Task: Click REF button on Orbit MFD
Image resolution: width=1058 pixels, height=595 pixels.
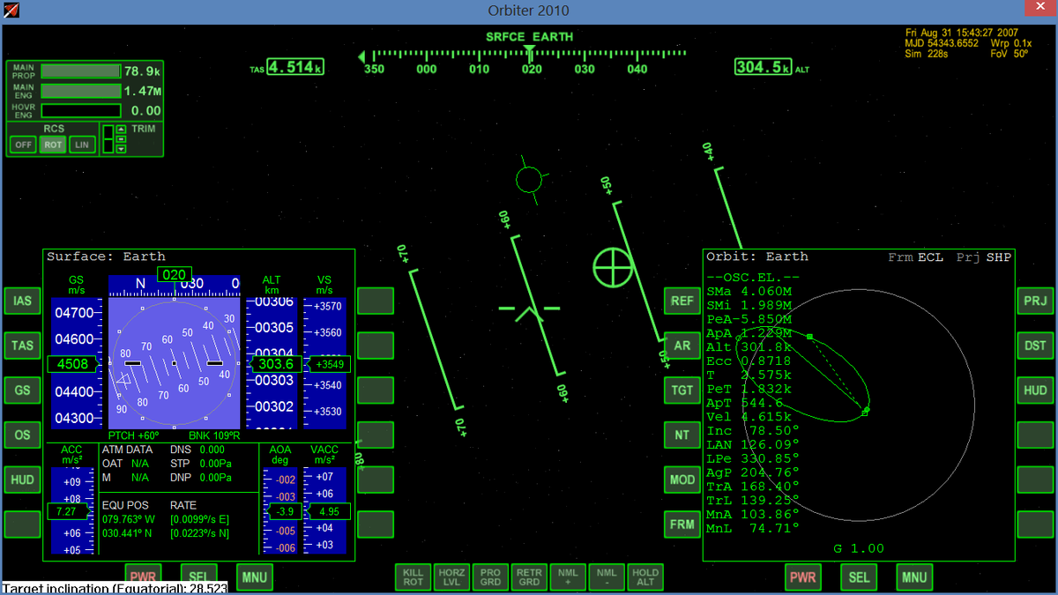Action: coord(682,301)
